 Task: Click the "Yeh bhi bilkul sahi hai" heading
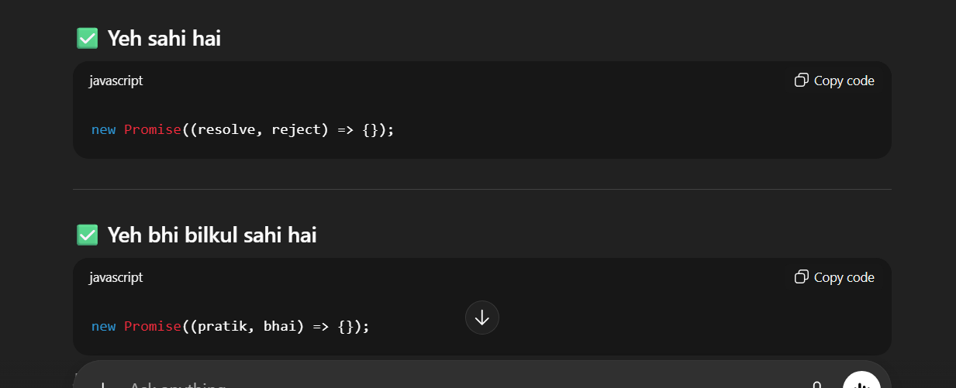tap(212, 235)
